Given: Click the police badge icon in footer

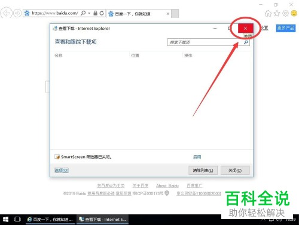Looking at the screenshot, I should pos(167,193).
